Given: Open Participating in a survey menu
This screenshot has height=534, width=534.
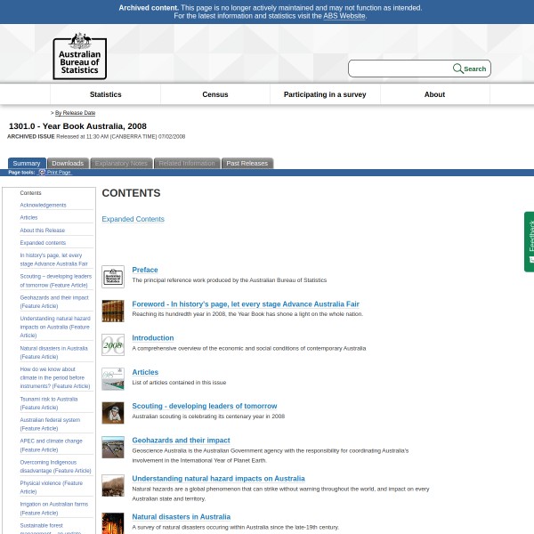Looking at the screenshot, I should coord(325,94).
